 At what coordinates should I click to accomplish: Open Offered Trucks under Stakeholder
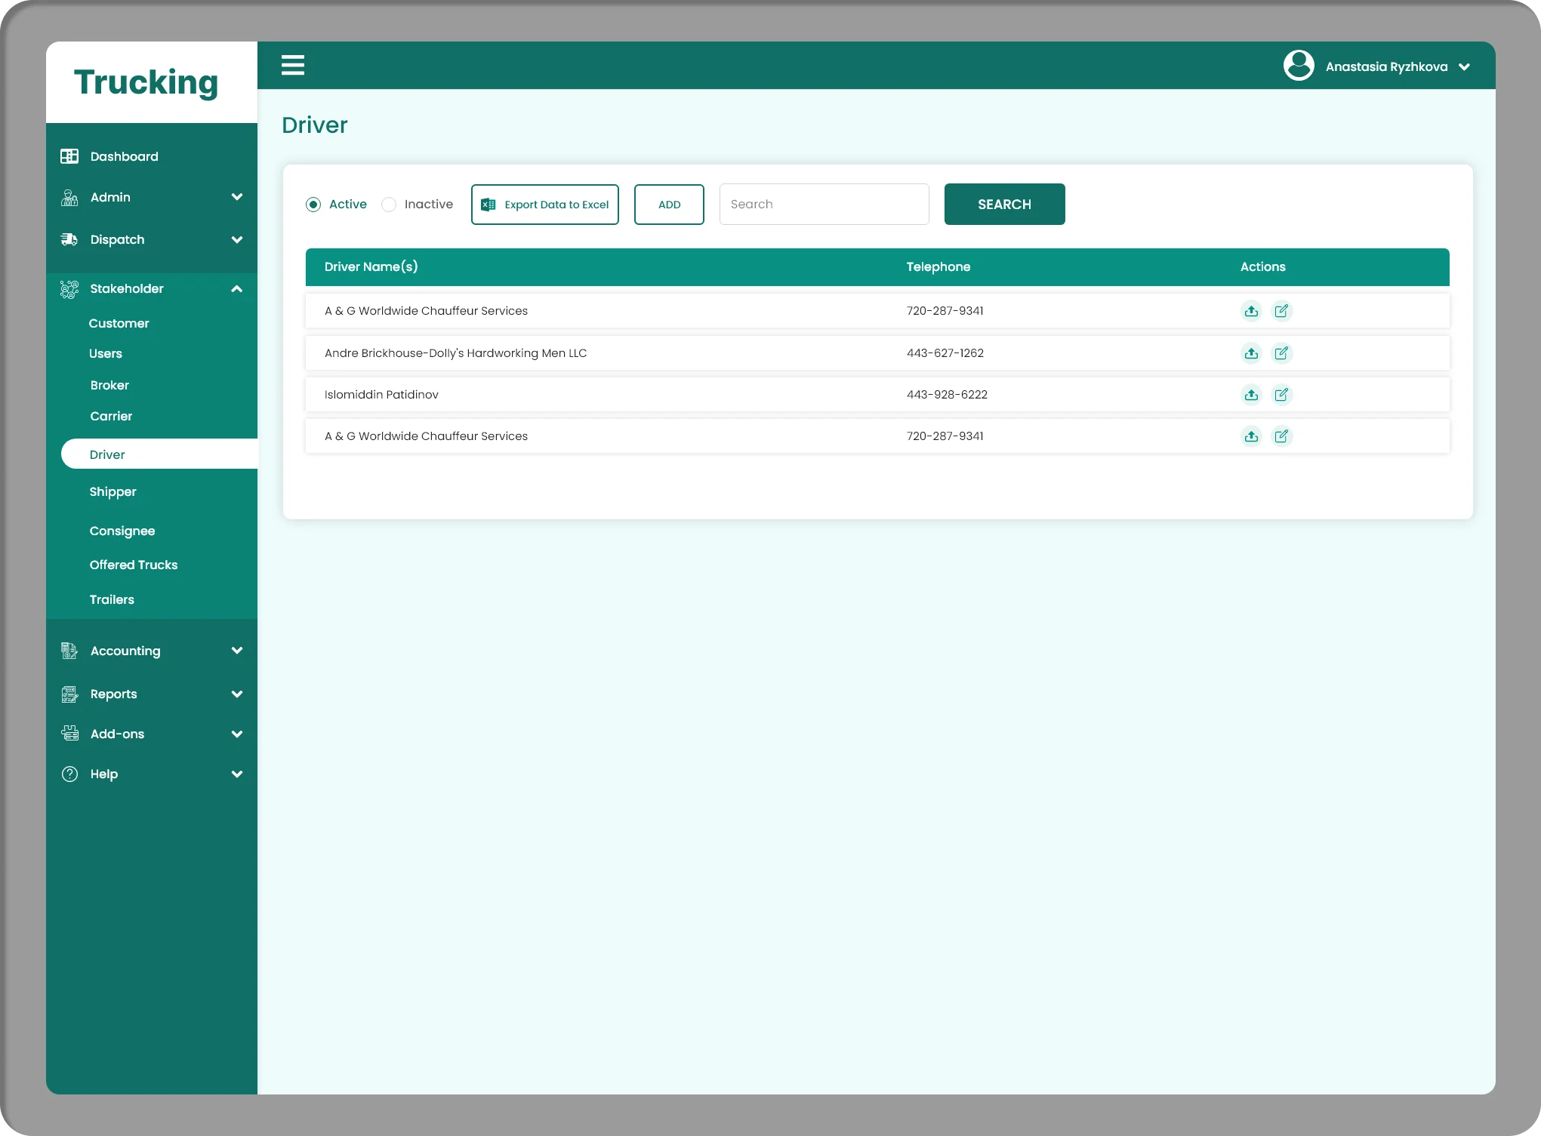pyautogui.click(x=134, y=565)
